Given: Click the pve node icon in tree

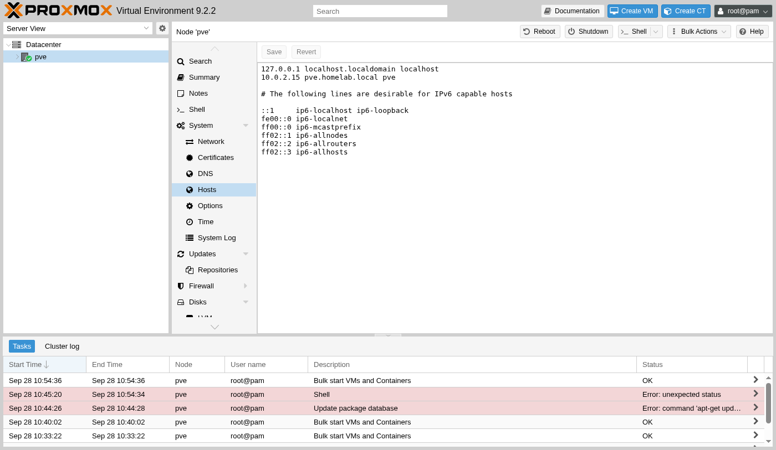Looking at the screenshot, I should click(26, 56).
